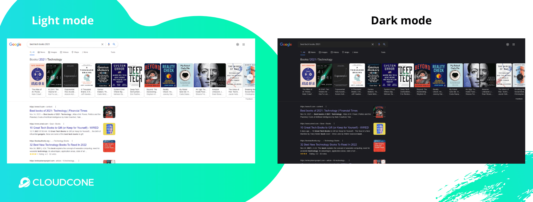Open 32 Best New Technology Books in dark mode
The width and height of the screenshot is (533, 202).
328,145
